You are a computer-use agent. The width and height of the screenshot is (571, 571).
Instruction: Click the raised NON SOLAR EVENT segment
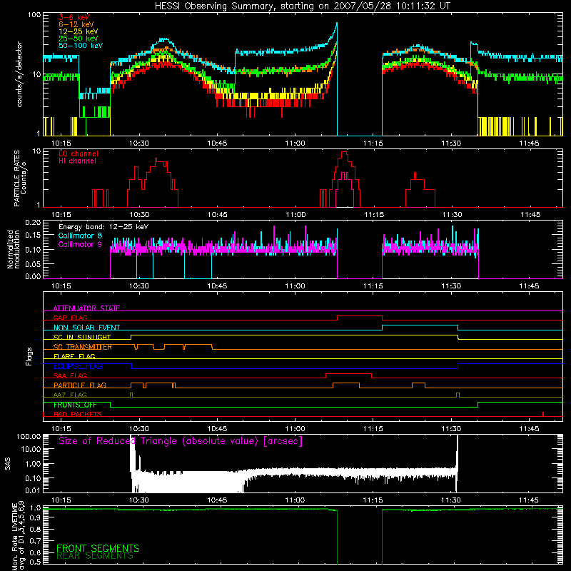point(420,325)
